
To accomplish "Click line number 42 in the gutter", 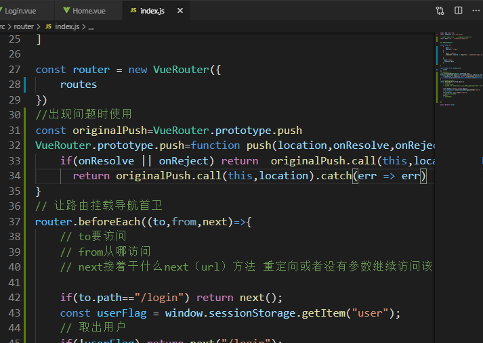I will click(14, 298).
